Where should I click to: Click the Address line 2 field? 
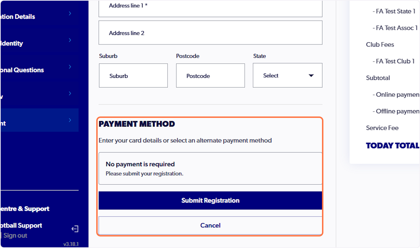[x=210, y=33]
